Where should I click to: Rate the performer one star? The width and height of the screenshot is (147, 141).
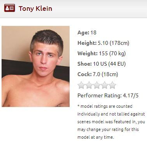point(81,85)
